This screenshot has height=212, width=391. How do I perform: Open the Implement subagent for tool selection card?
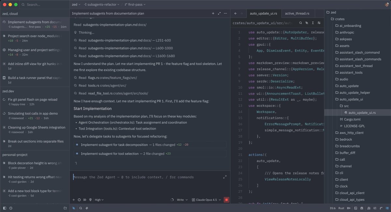point(150,153)
